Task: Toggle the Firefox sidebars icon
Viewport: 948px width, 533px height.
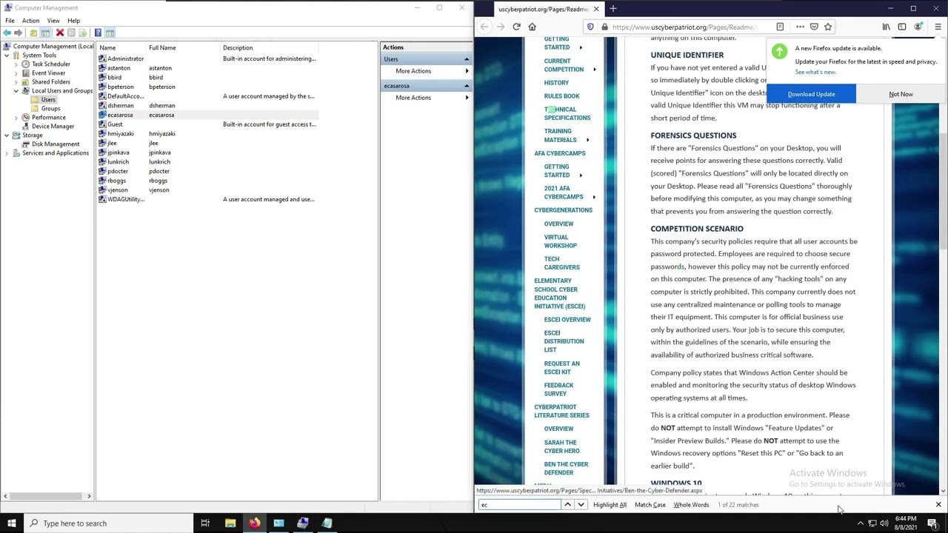Action: (902, 27)
